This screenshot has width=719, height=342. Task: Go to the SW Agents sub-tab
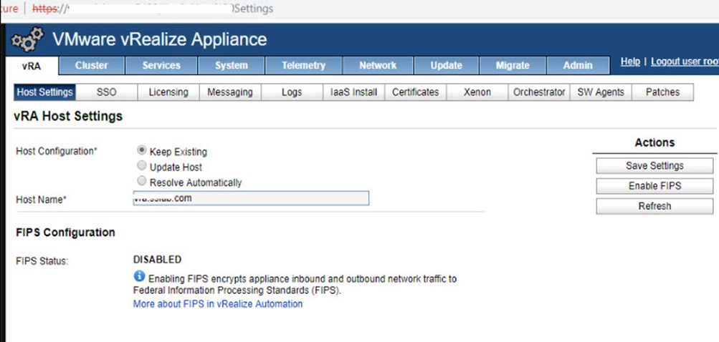(601, 92)
